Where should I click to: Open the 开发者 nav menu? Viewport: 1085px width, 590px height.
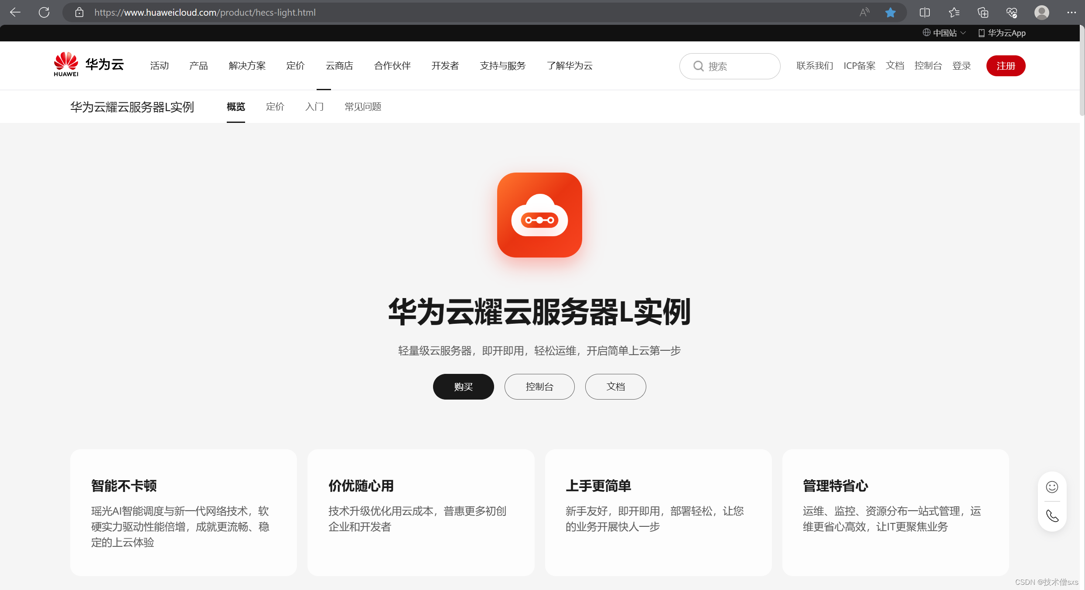[x=445, y=66]
